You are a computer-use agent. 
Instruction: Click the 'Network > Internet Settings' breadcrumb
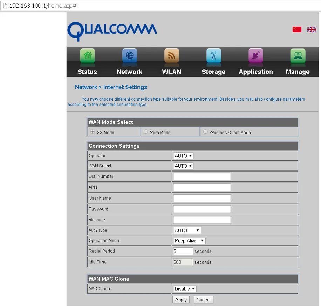111,87
